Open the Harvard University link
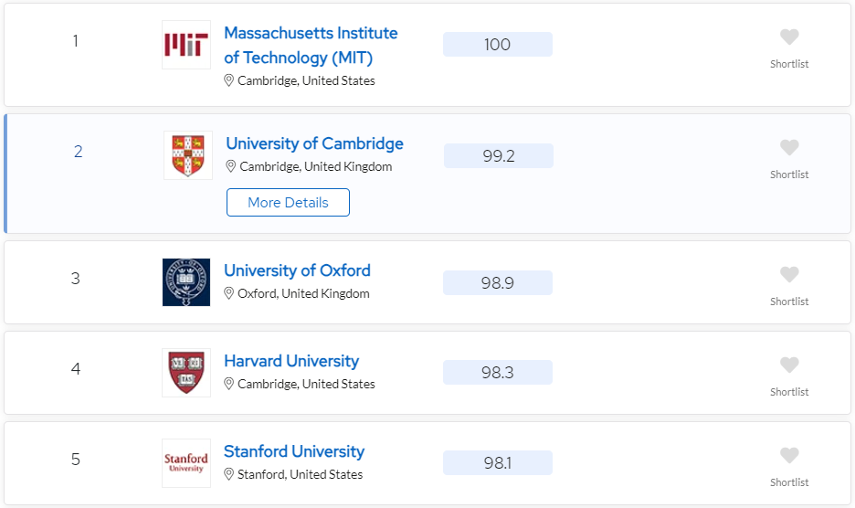Image resolution: width=855 pixels, height=508 pixels. click(x=291, y=361)
